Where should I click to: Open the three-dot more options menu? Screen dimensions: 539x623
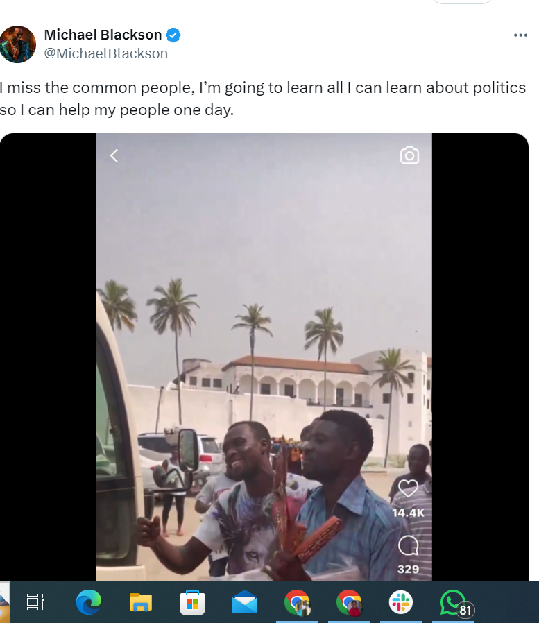pyautogui.click(x=520, y=35)
